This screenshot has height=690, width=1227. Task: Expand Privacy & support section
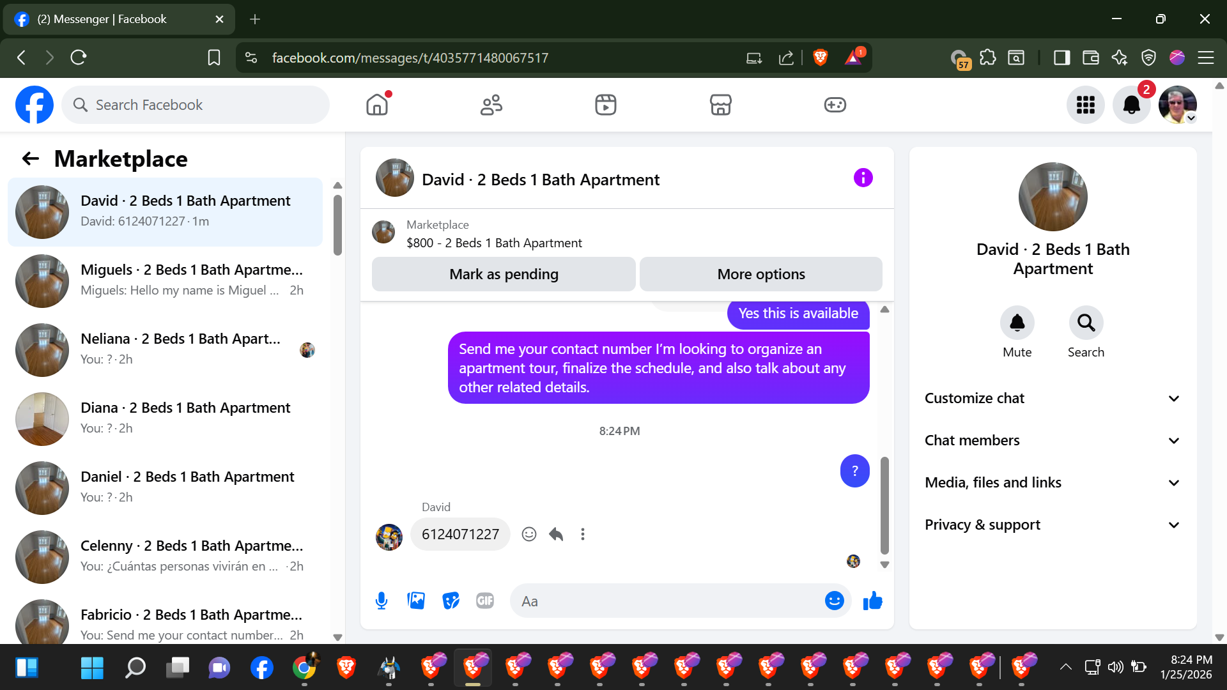1053,525
